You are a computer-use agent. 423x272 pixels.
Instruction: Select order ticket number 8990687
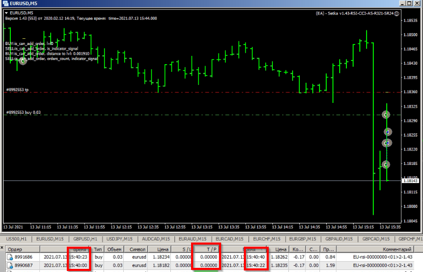[x=23, y=266]
